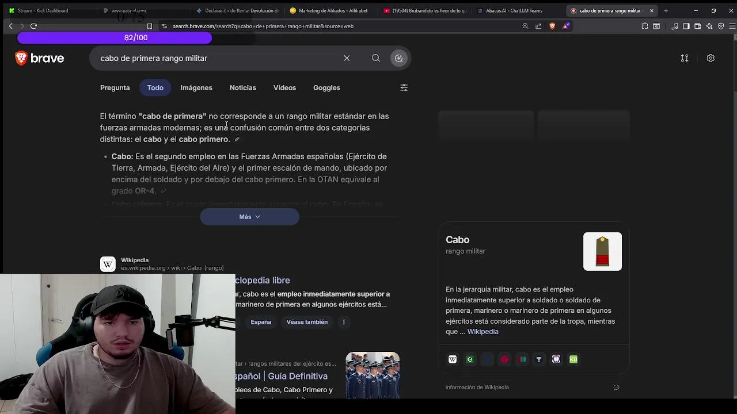
Task: Bookmark this page icon
Action: 150,26
